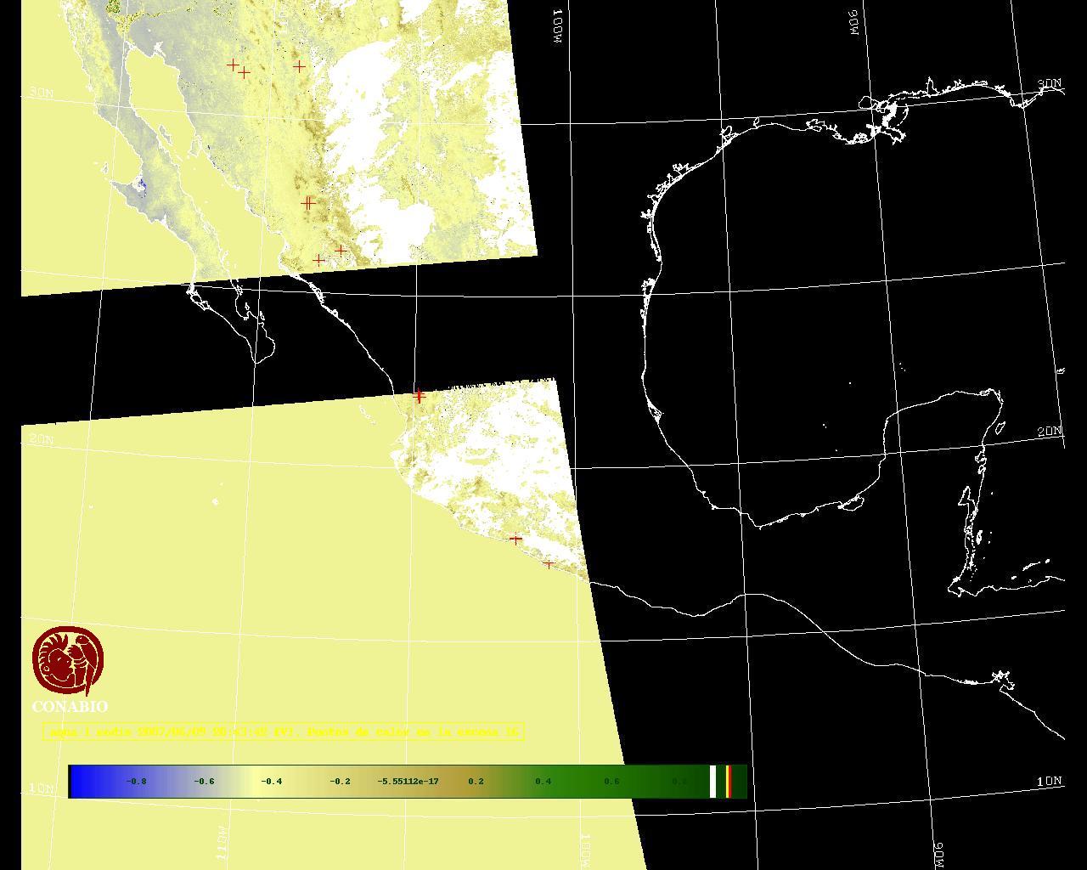The width and height of the screenshot is (1087, 870).
Task: Click the -0.4 label on the color scale
Action: (272, 782)
